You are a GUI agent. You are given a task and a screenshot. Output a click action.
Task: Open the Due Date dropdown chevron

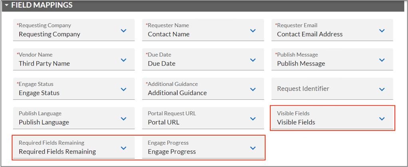tap(253, 60)
